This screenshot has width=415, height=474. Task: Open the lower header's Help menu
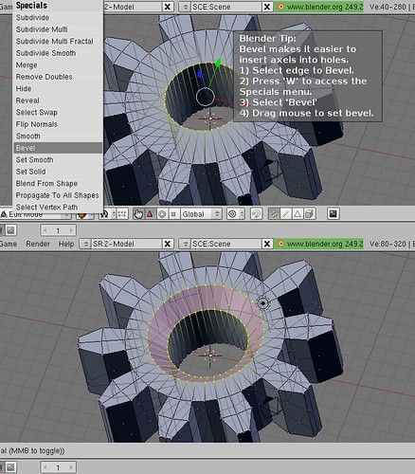pos(66,244)
